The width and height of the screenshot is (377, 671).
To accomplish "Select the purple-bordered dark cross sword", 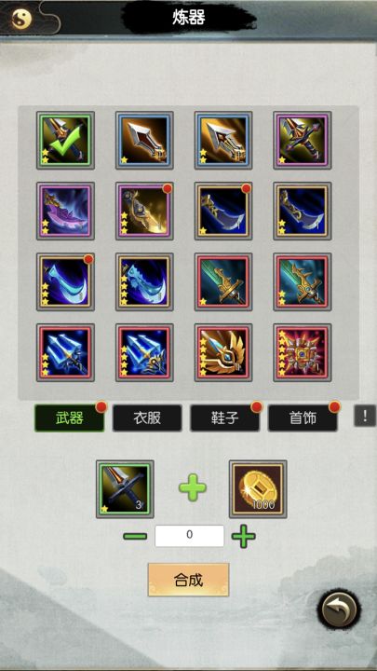I will click(x=303, y=141).
